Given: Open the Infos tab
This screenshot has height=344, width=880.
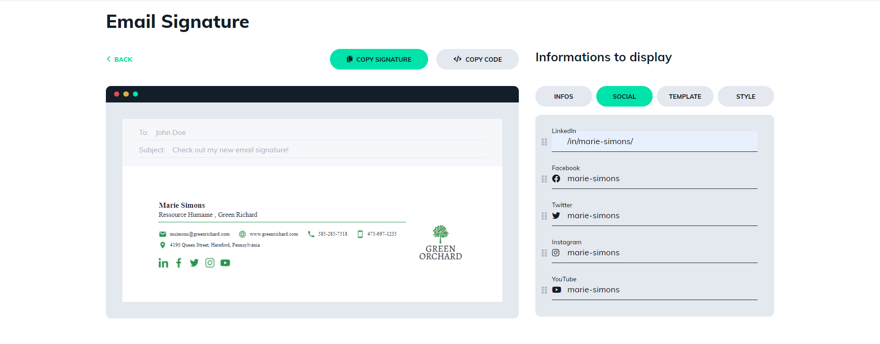Looking at the screenshot, I should [563, 97].
